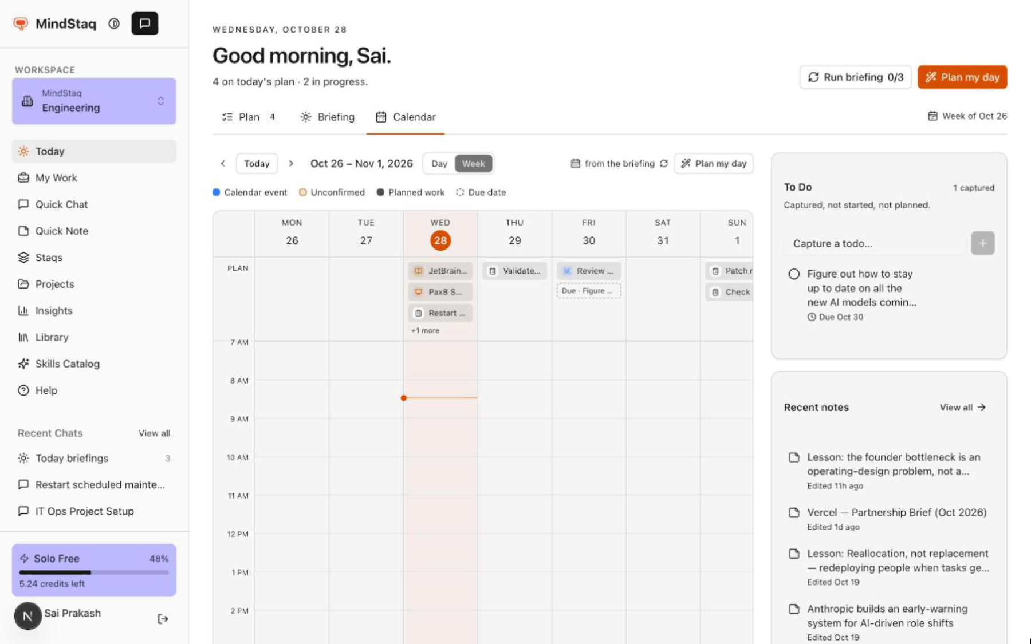
Task: Go to the next week arrow
Action: [291, 164]
